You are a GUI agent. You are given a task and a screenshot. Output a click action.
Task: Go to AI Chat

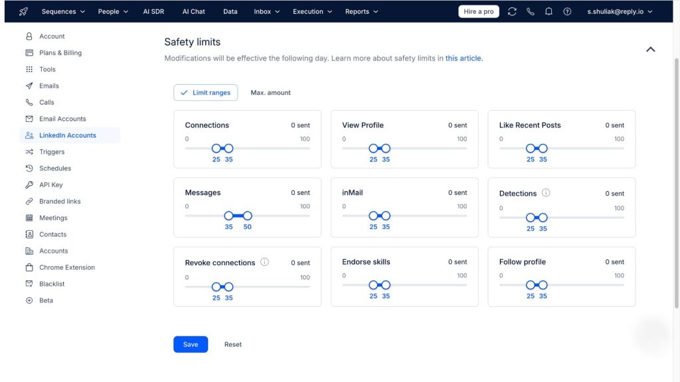[x=193, y=12]
